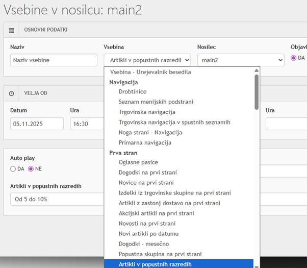The height and width of the screenshot is (268, 307).
Task: Open the Od 5 do 10% selector
Action: click(56, 199)
